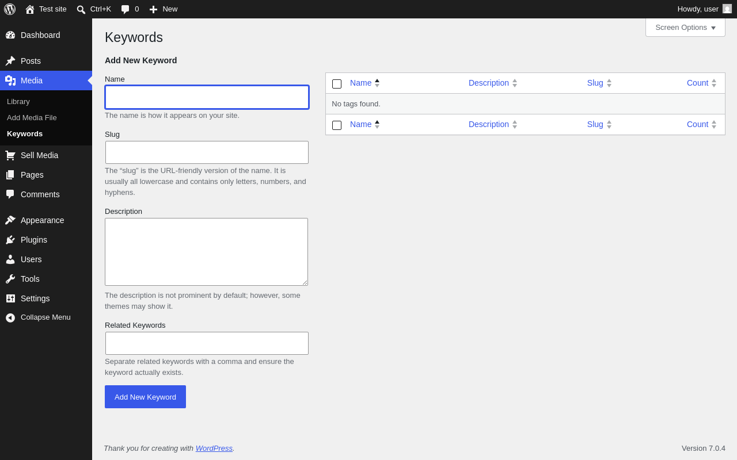This screenshot has width=737, height=460.
Task: Tick the select-all checkbox in table footer
Action: [x=337, y=125]
